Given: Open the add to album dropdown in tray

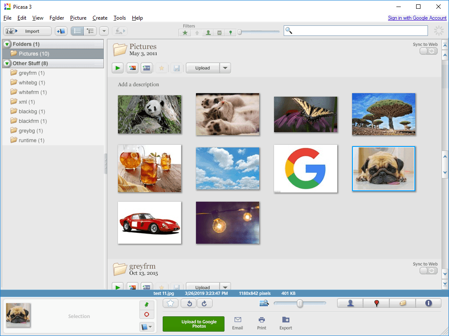Looking at the screenshot, I should coord(146,326).
